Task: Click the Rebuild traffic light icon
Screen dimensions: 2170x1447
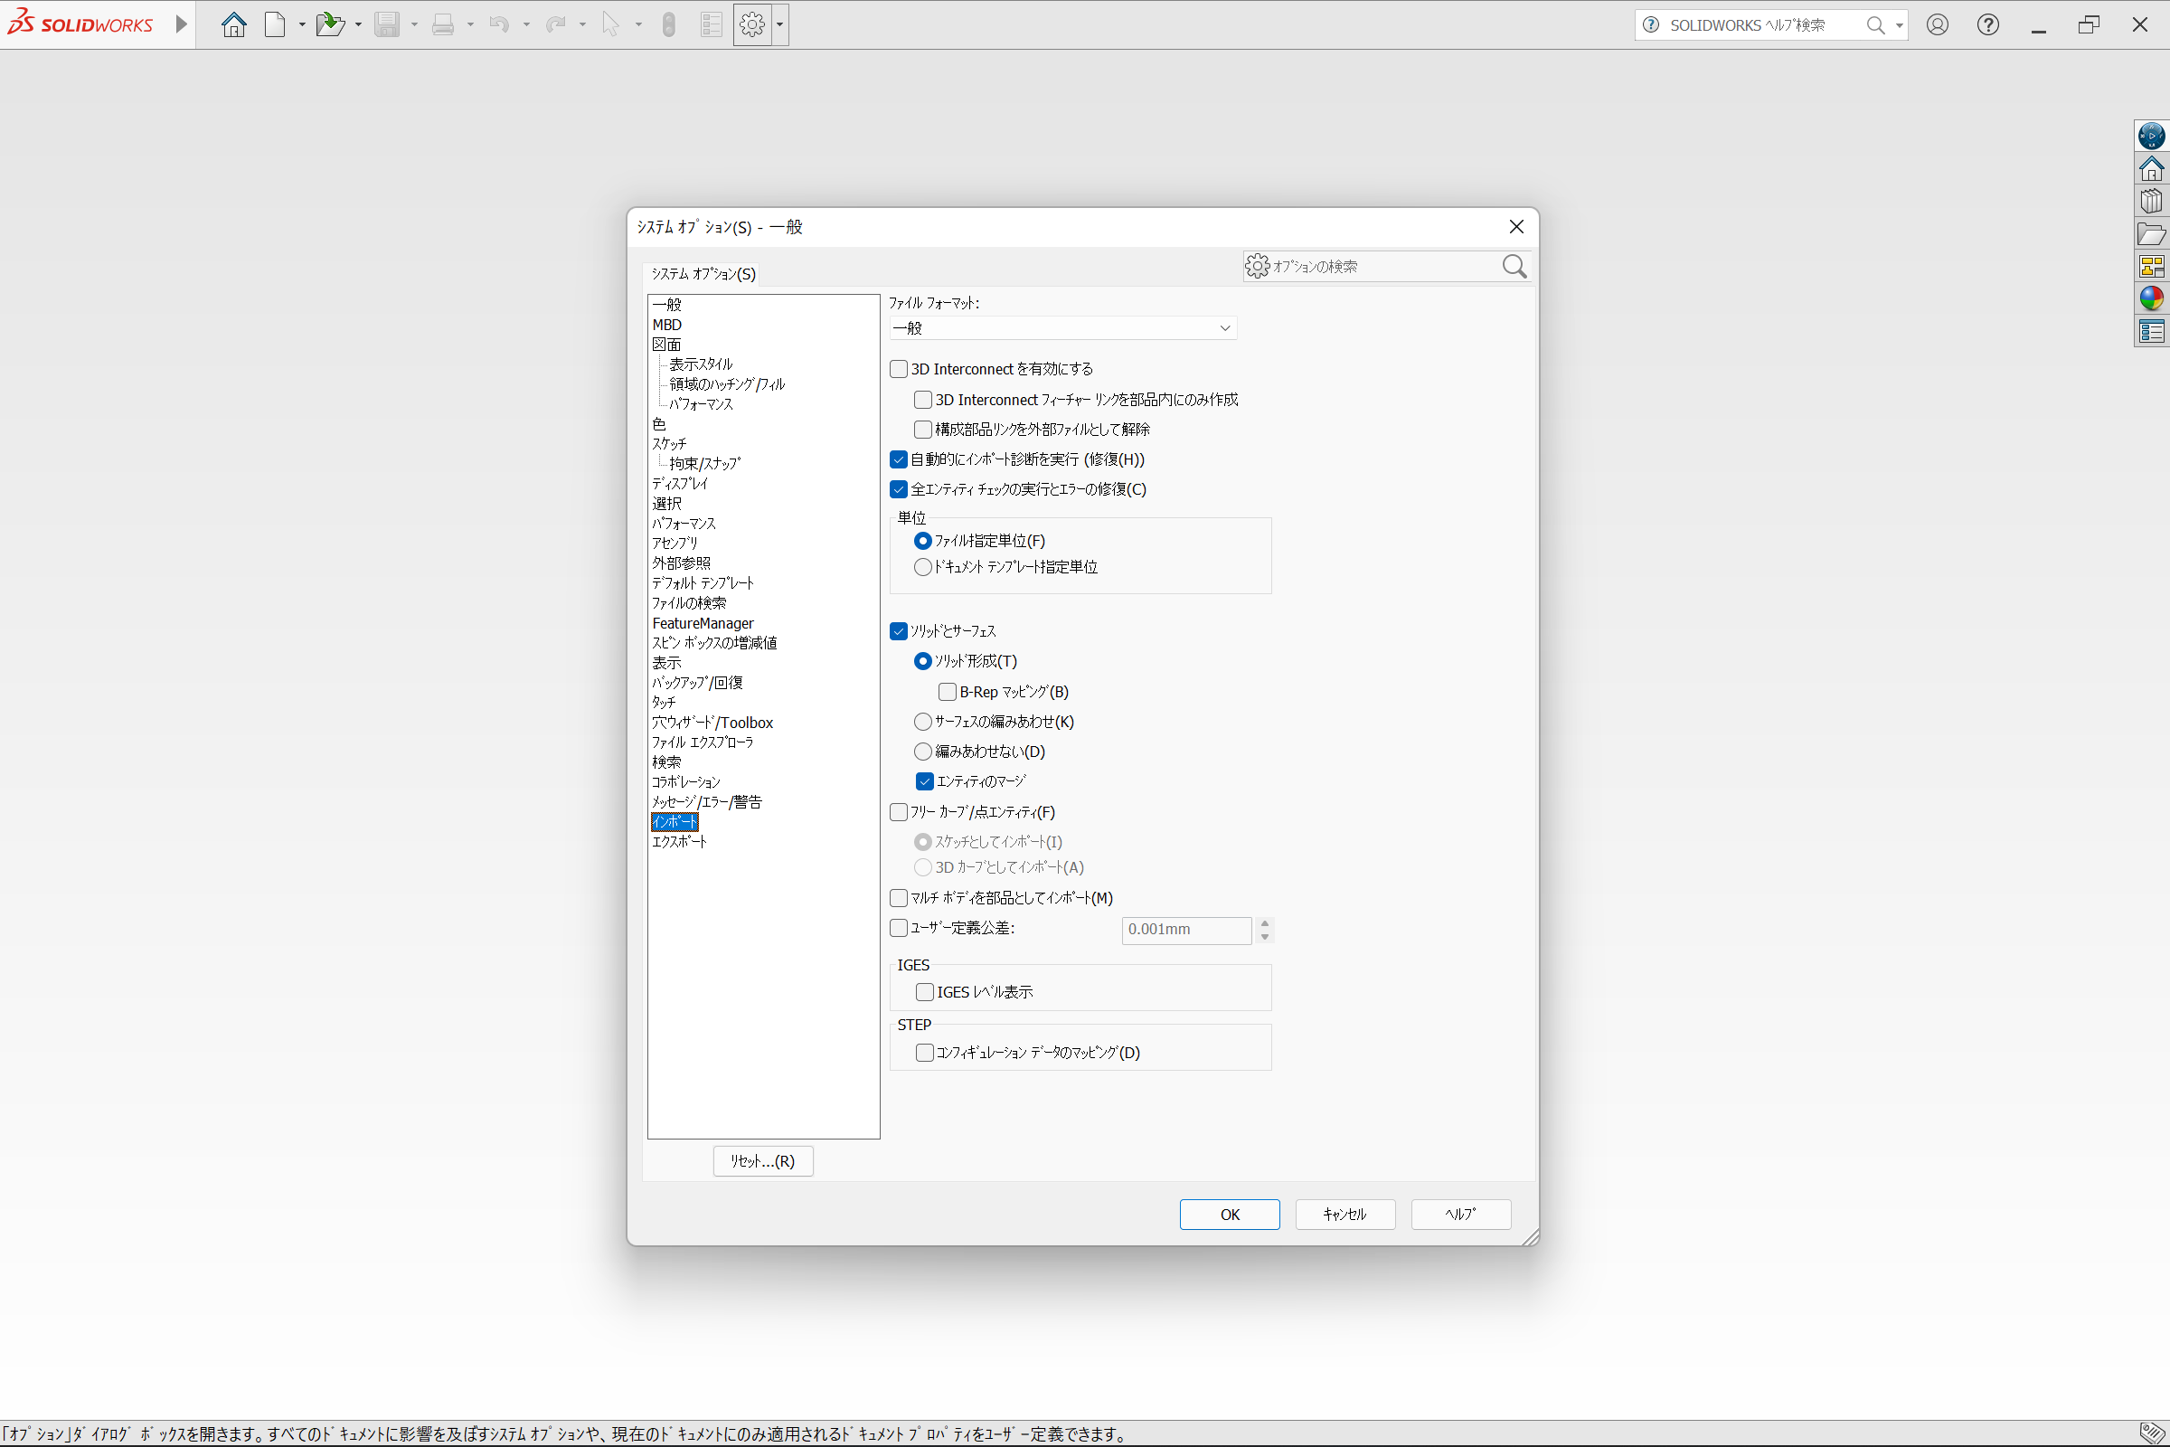Action: [x=669, y=24]
